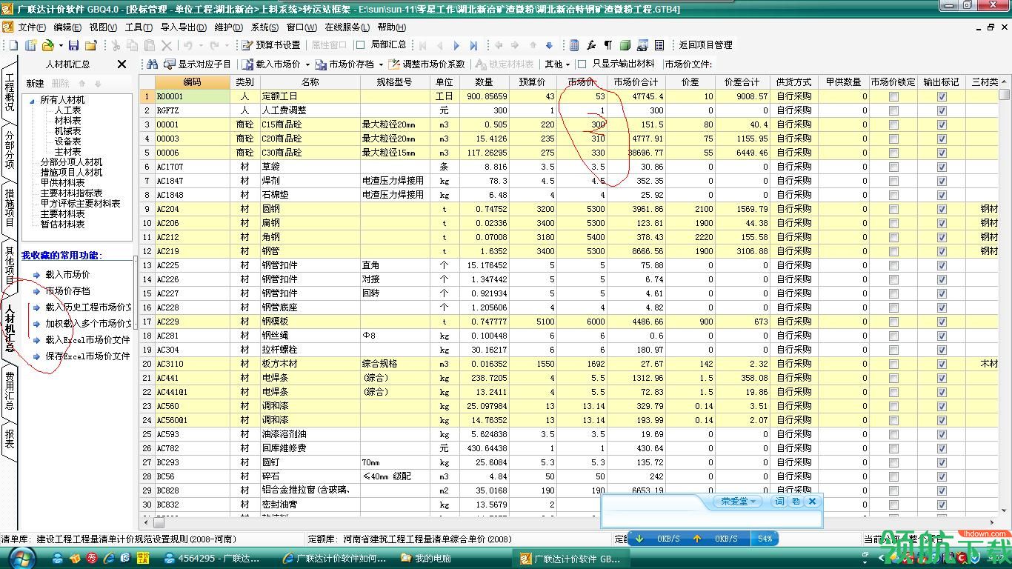The height and width of the screenshot is (569, 1012).
Task: Click download arrow in network speed widget
Action: [x=640, y=539]
